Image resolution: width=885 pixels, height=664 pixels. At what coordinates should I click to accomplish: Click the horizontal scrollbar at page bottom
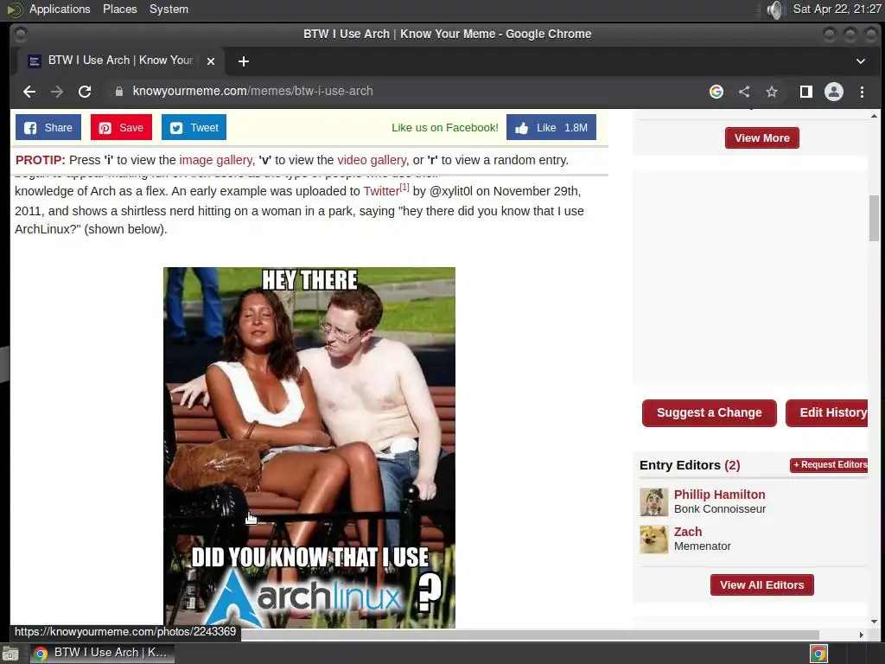point(531,635)
